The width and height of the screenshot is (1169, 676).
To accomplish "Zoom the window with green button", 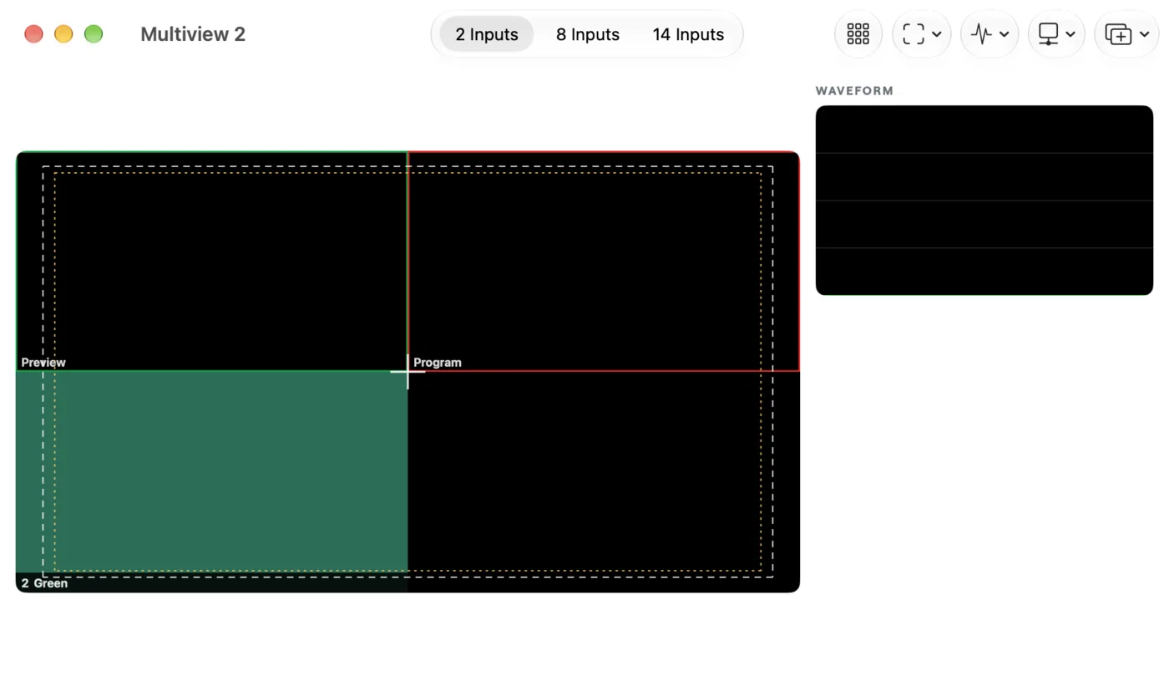I will (94, 34).
